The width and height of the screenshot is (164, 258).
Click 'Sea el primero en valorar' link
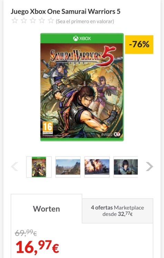point(85,21)
